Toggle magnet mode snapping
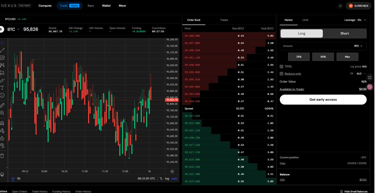Screen dimensions: 375x193 2,123
